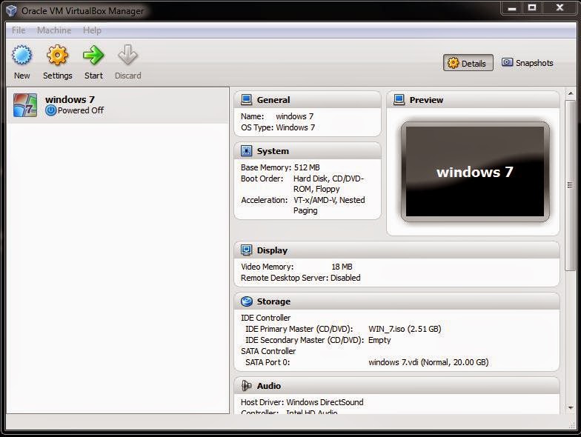Click 'Host Driver: Windows DirectSound' text
581x437 pixels.
(302, 402)
